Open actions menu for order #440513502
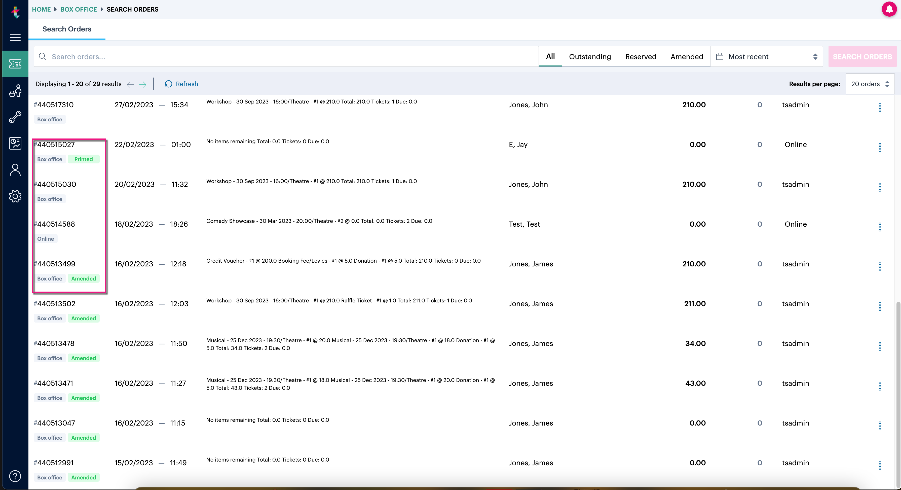 [x=880, y=307]
